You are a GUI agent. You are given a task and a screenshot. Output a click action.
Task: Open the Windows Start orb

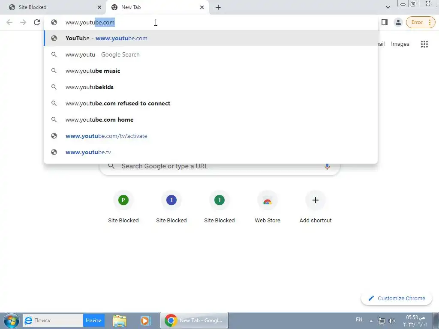pyautogui.click(x=12, y=320)
